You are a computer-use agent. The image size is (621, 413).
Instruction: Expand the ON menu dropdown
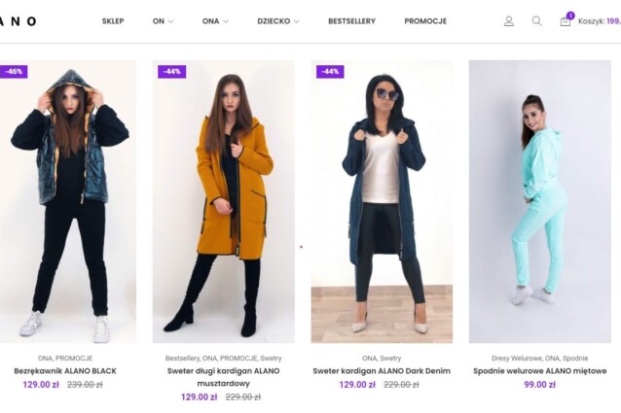click(163, 20)
